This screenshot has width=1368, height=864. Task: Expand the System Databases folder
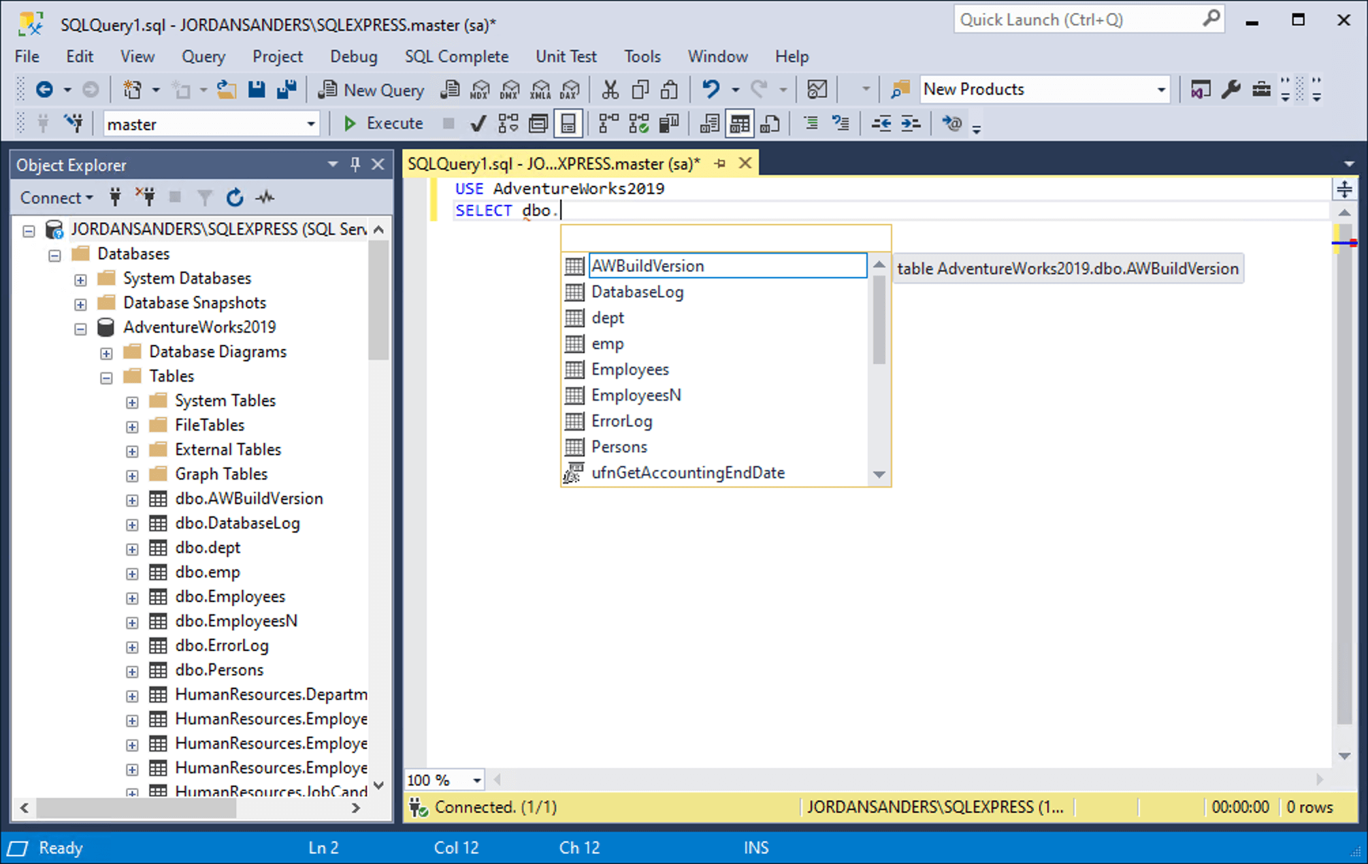pos(80,279)
